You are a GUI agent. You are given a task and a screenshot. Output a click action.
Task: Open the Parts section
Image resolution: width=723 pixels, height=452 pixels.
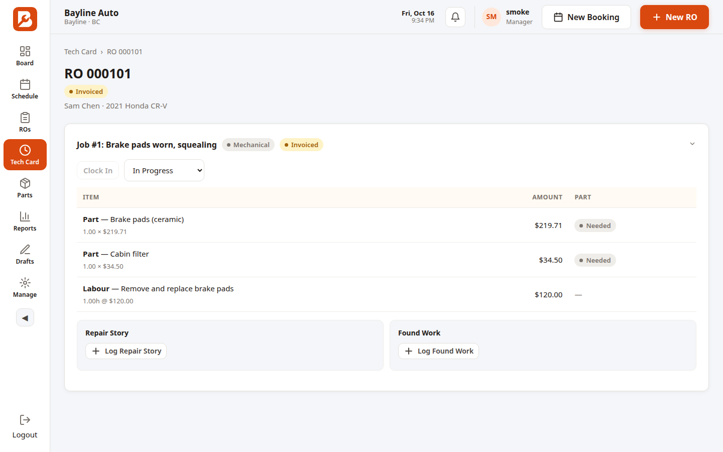(25, 188)
